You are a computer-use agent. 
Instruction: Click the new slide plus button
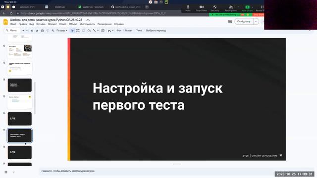click(23, 31)
